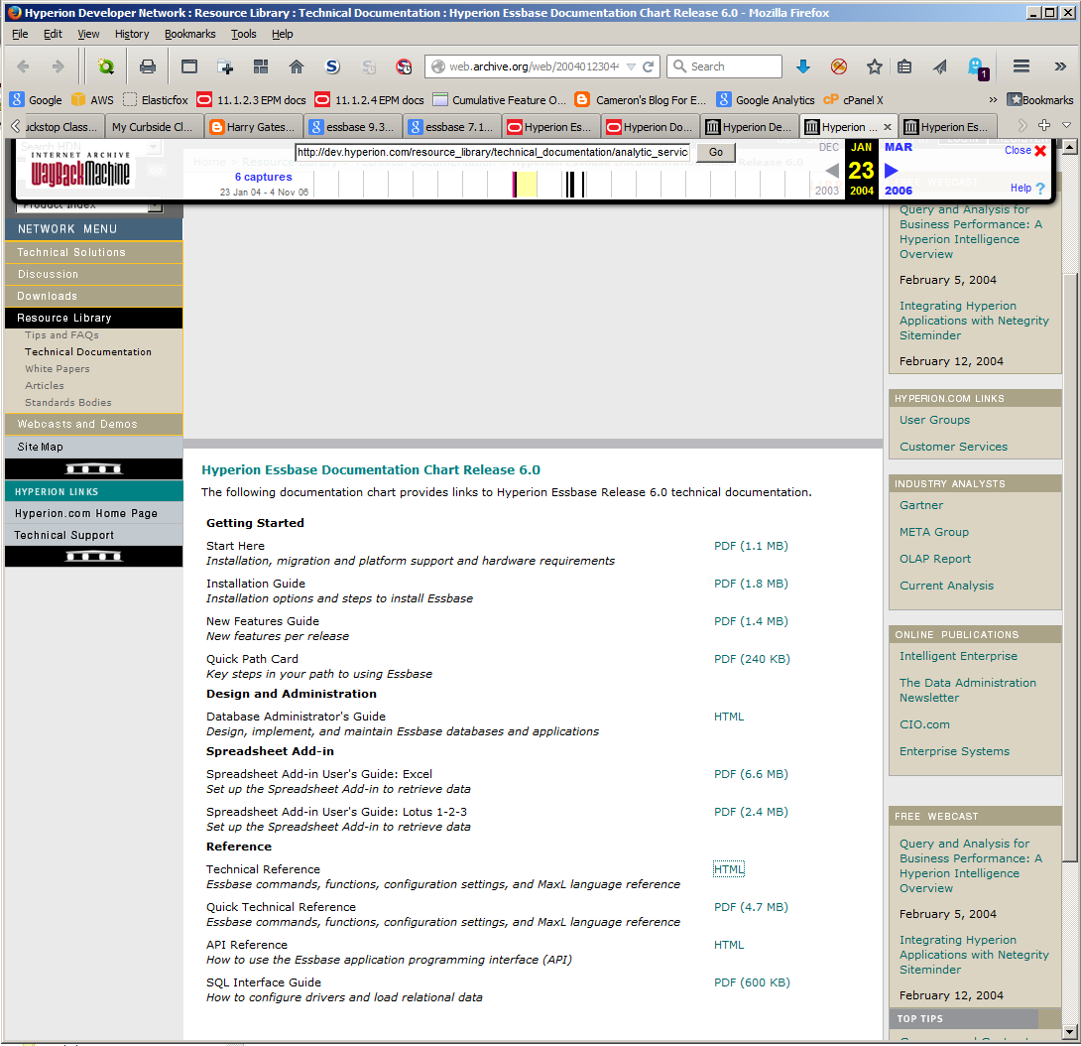This screenshot has width=1081, height=1046.
Task: Show more toolbar items overflow chevron
Action: [x=1060, y=66]
